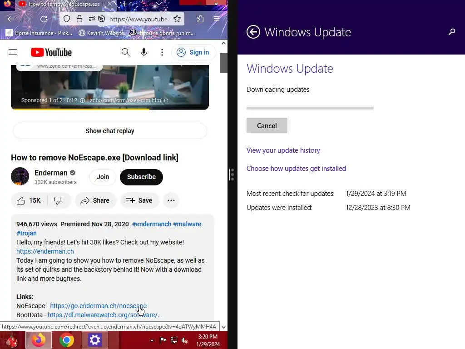Open Action Center flag icon
Viewport: 465px width, 349px height.
click(x=163, y=340)
